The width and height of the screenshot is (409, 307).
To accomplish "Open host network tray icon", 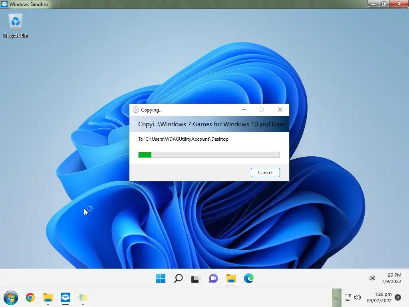I will click(348, 297).
